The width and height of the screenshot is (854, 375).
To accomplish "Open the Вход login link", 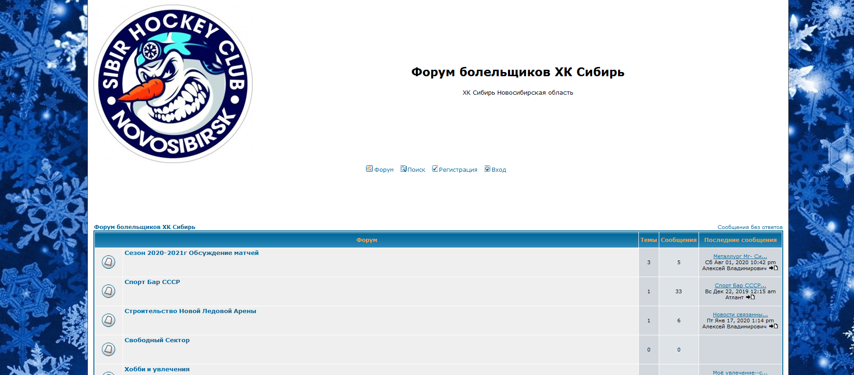I will pyautogui.click(x=495, y=169).
